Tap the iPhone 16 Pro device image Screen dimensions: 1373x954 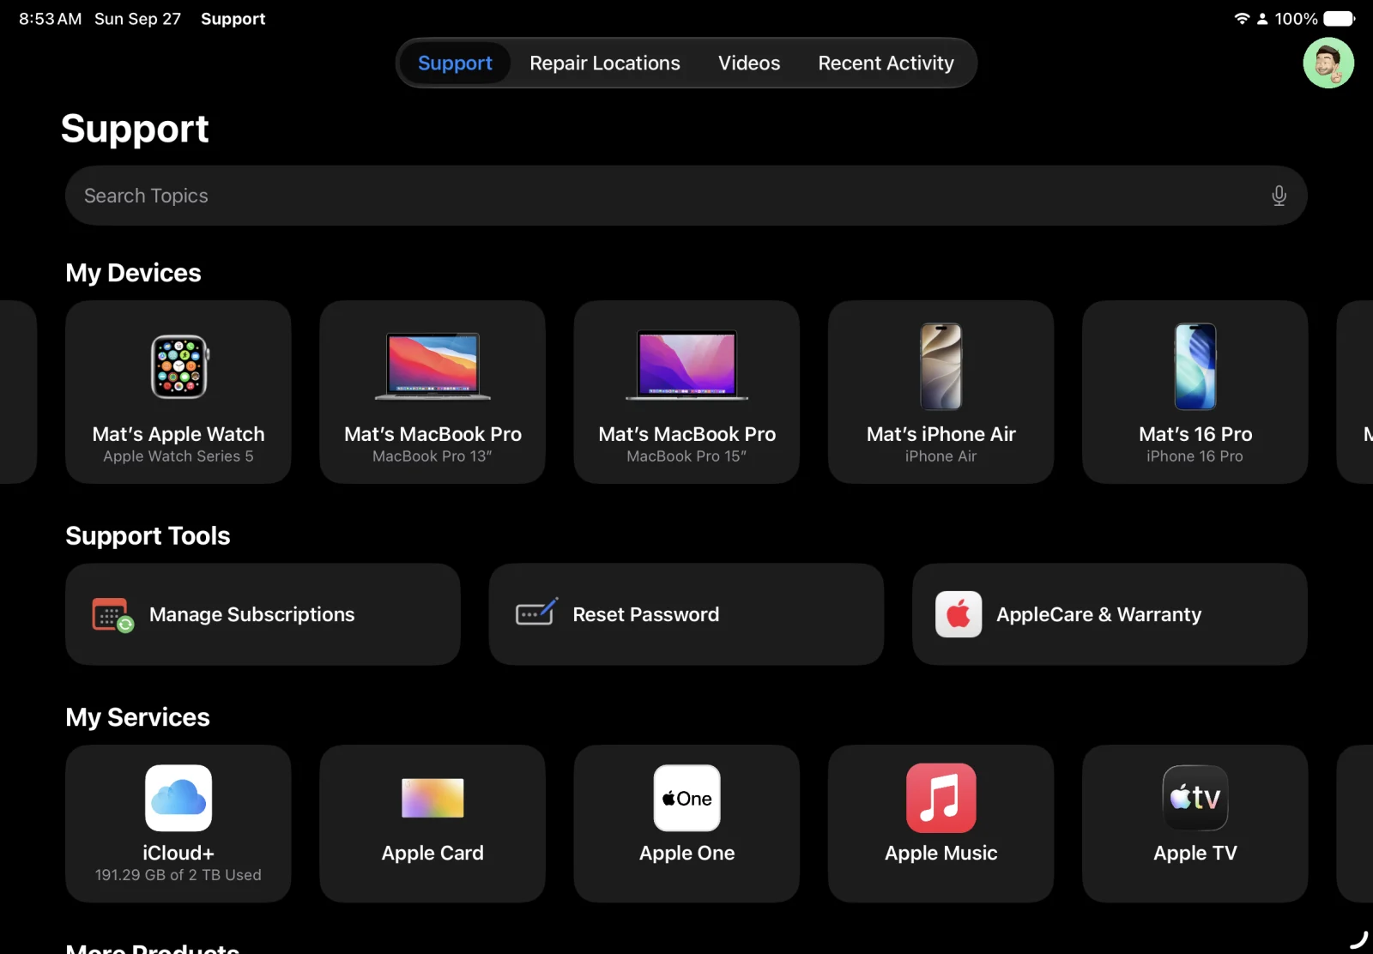coord(1195,366)
